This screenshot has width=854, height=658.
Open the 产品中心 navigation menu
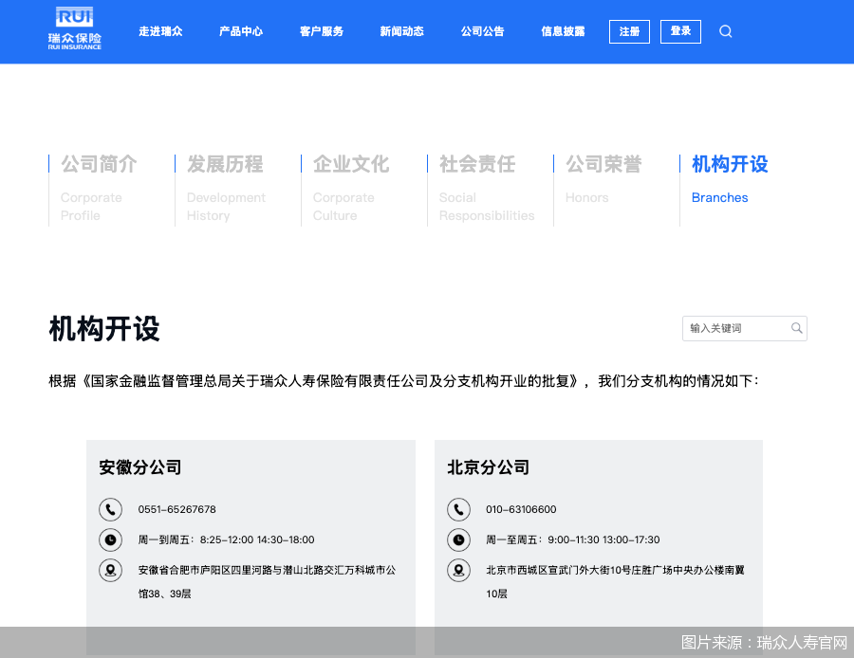pos(240,31)
